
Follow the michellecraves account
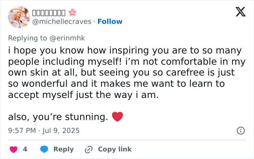110,22
